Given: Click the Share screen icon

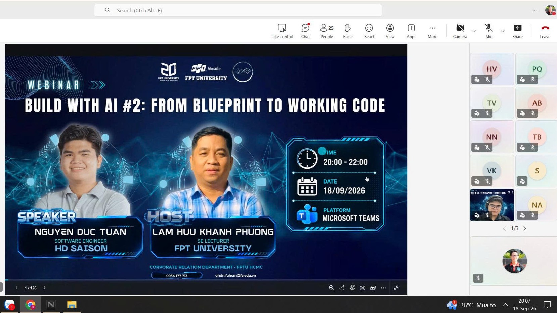Looking at the screenshot, I should (x=517, y=28).
